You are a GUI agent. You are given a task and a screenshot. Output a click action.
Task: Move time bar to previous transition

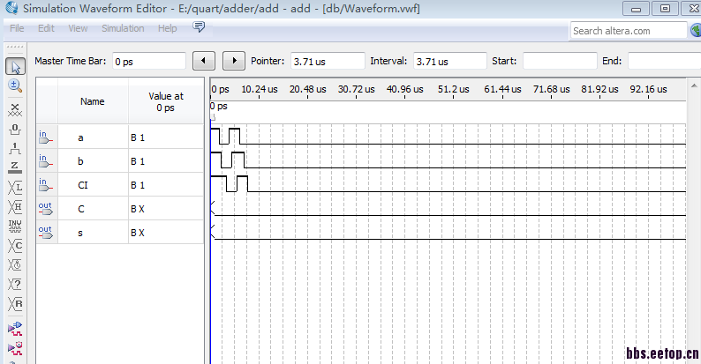coord(204,61)
